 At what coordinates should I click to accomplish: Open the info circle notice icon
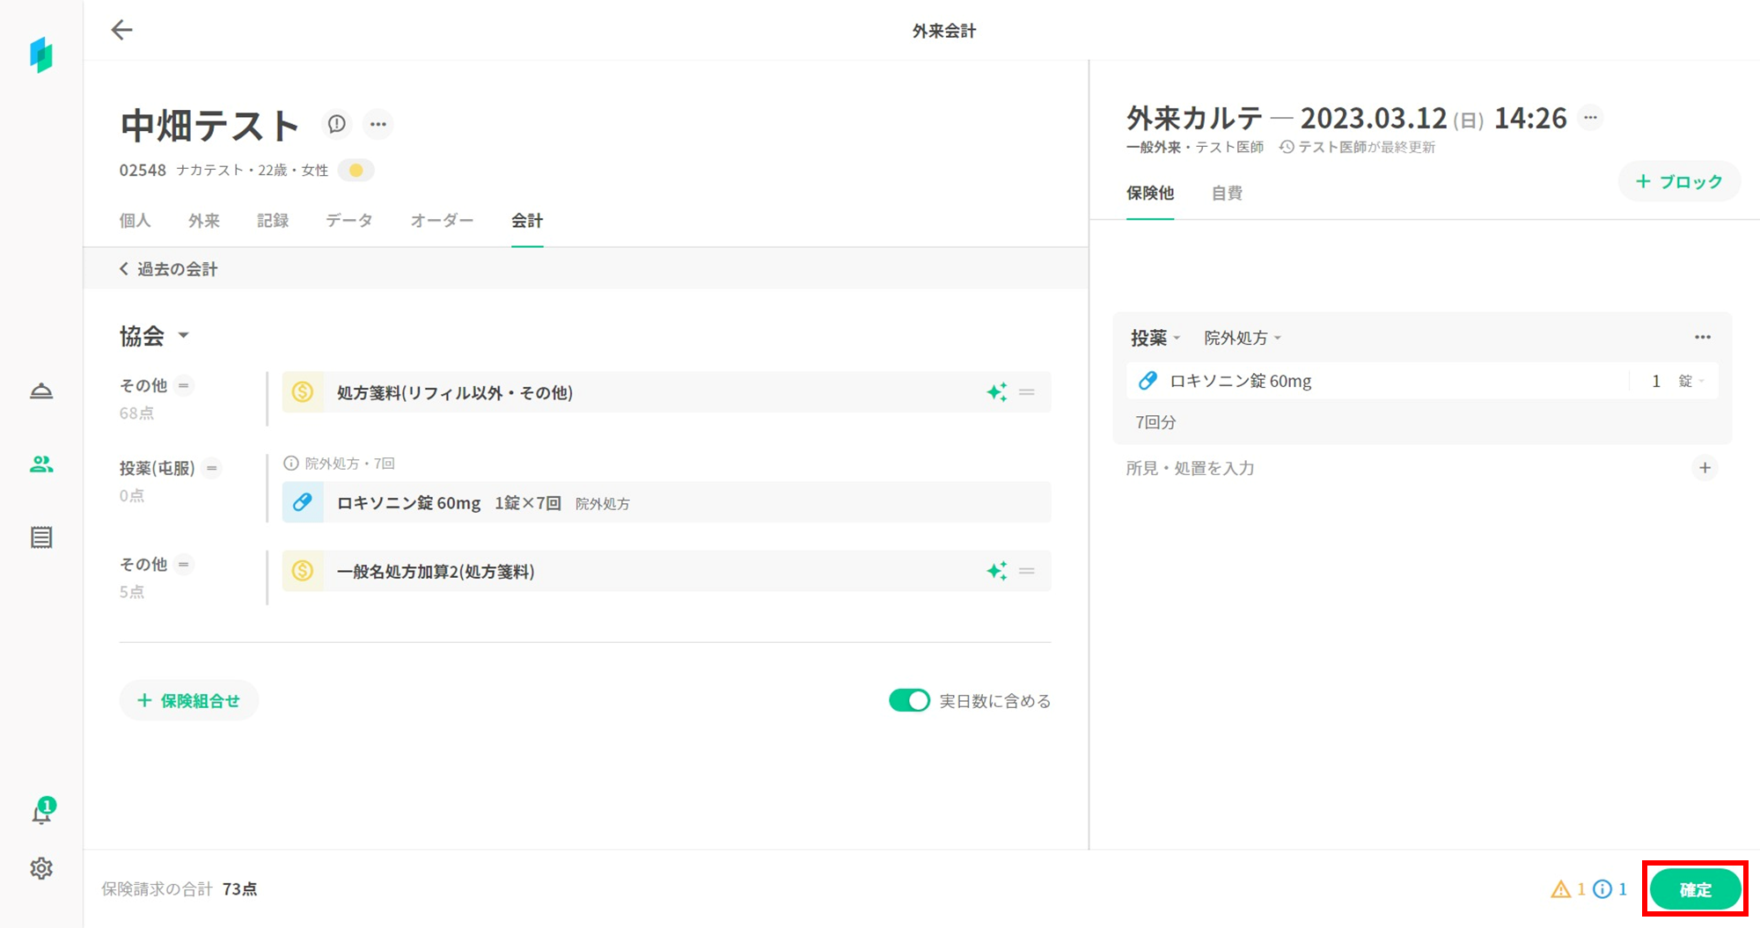click(x=1602, y=889)
